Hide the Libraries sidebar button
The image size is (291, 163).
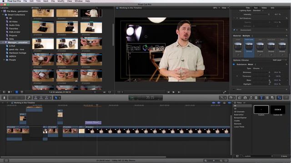click(x=4, y=92)
